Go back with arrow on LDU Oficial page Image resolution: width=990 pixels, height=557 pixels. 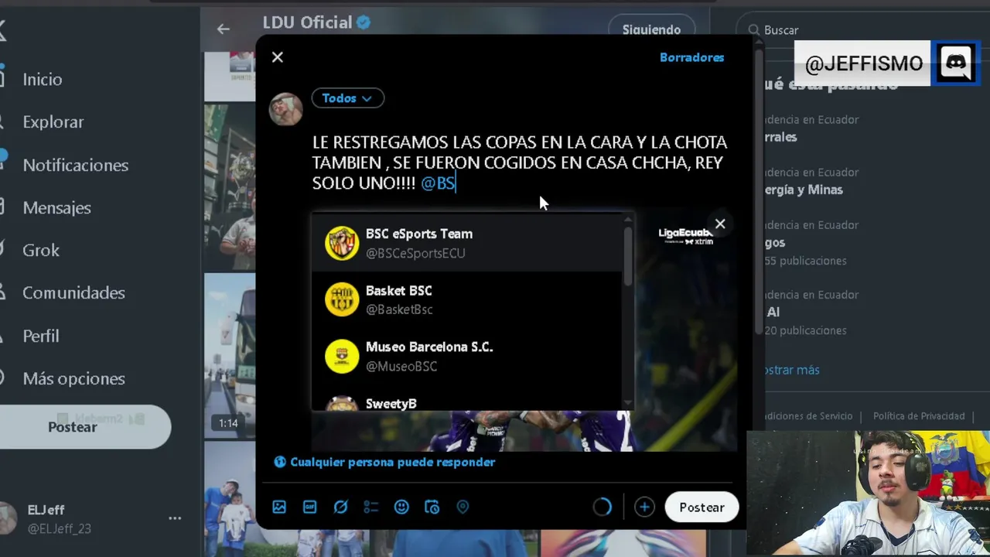point(224,29)
